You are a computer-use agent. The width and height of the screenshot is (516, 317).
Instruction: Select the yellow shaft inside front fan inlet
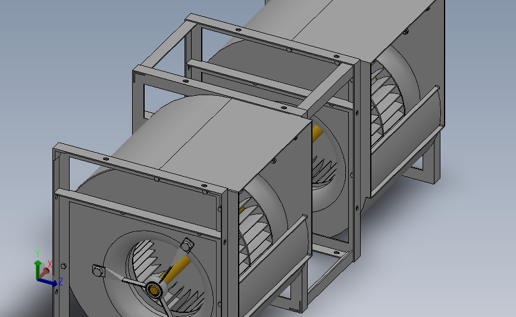pyautogui.click(x=176, y=269)
